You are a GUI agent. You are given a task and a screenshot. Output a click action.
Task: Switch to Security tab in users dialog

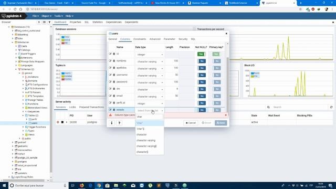coord(183,39)
